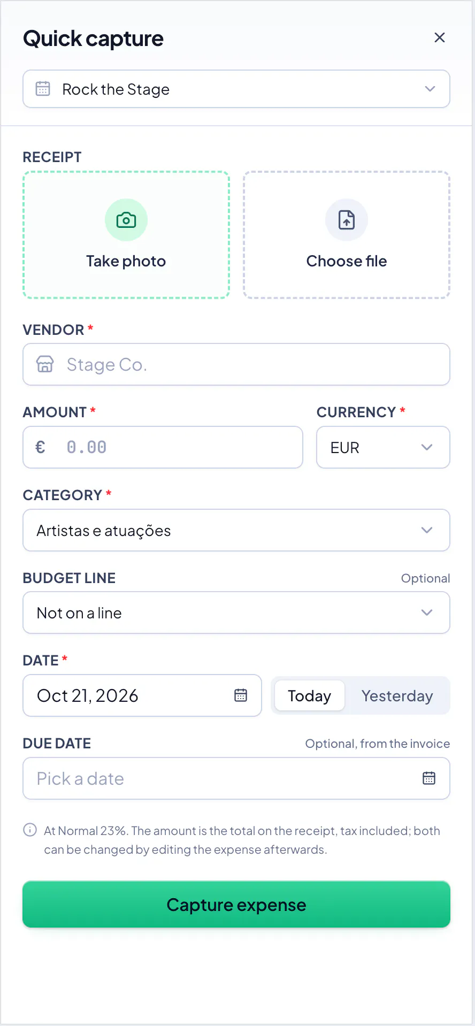Switch date to Yesterday
The height and width of the screenshot is (1026, 475).
(x=397, y=695)
